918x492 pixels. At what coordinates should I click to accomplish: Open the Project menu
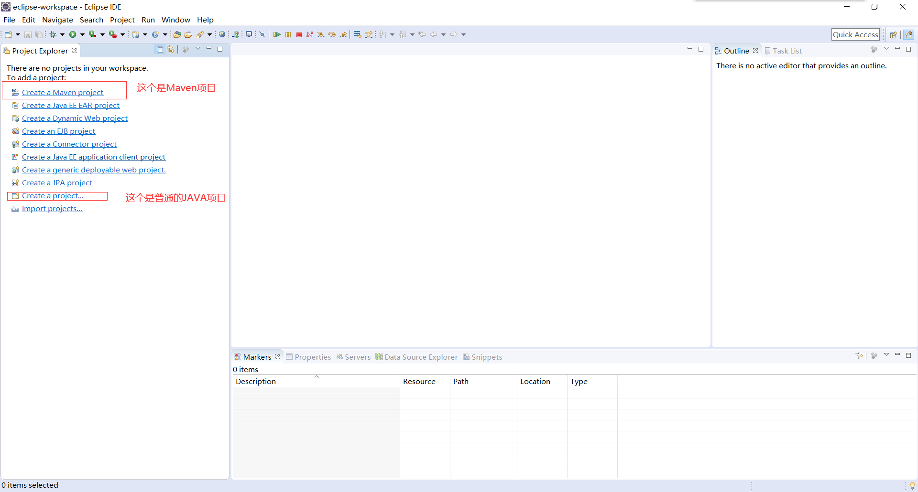tap(122, 20)
